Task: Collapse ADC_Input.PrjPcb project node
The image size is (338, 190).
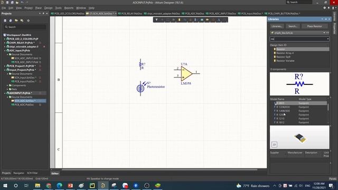Action: (5, 51)
